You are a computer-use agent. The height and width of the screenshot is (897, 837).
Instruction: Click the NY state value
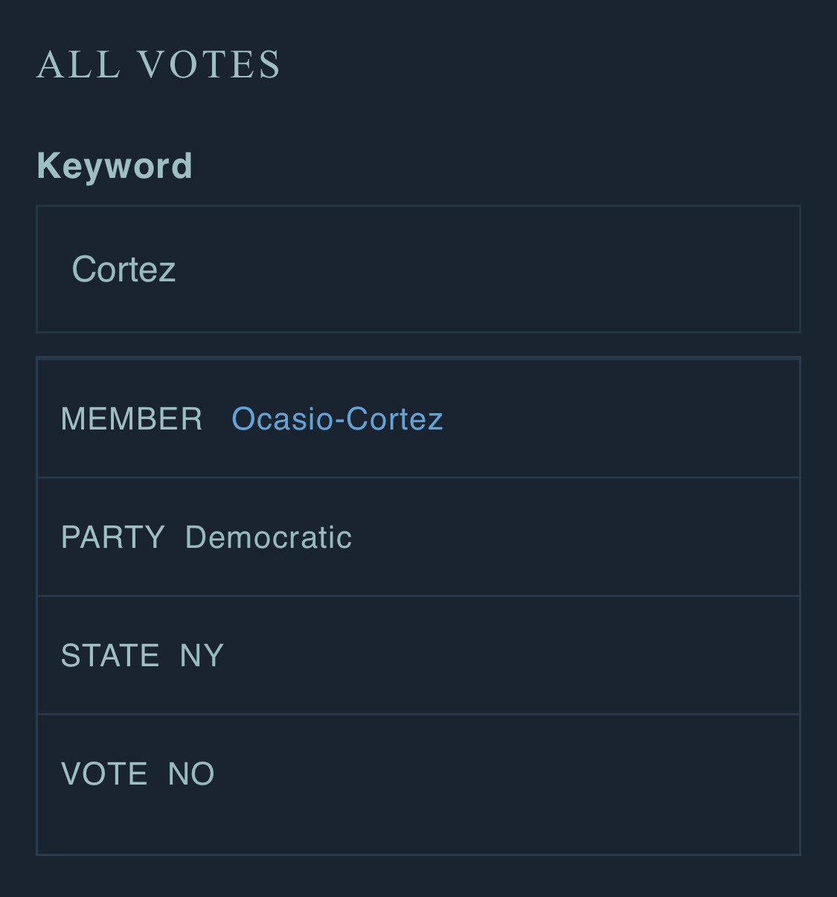coord(202,656)
